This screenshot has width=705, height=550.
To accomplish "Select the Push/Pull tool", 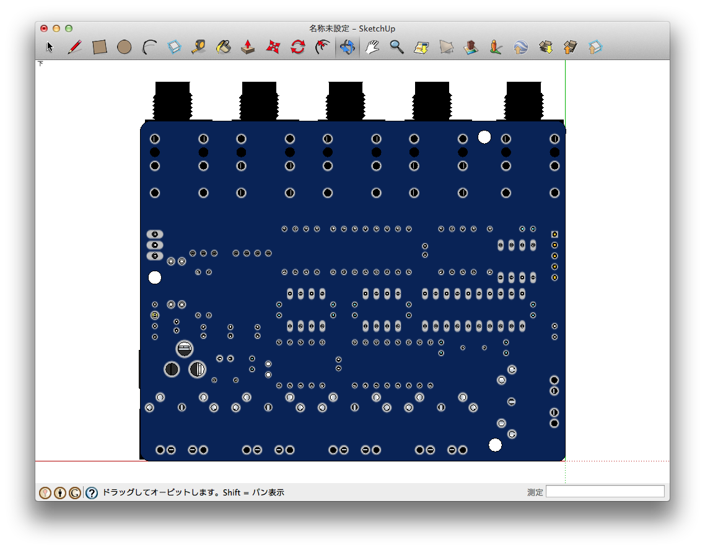I will pyautogui.click(x=248, y=47).
